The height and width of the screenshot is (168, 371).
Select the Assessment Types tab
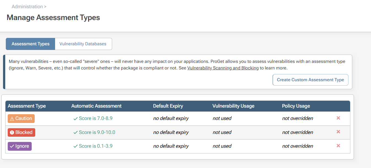pyautogui.click(x=31, y=44)
